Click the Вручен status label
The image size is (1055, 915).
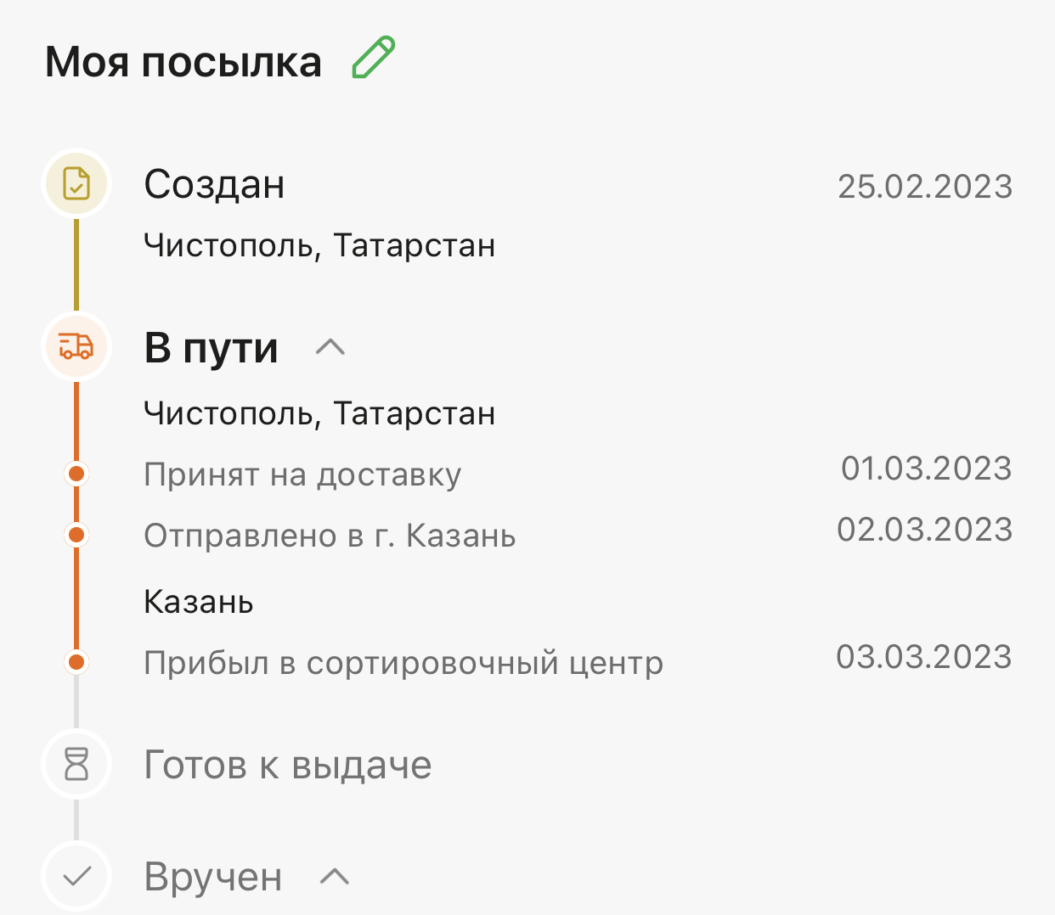[213, 877]
